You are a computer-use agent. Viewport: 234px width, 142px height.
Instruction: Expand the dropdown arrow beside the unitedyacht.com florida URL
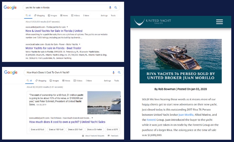[x=67, y=27]
